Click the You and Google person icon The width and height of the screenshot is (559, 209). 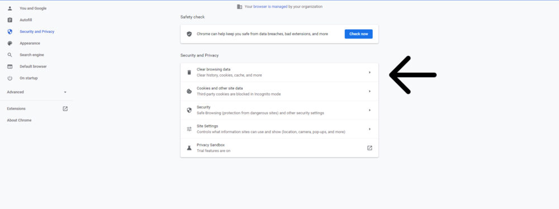click(x=10, y=8)
